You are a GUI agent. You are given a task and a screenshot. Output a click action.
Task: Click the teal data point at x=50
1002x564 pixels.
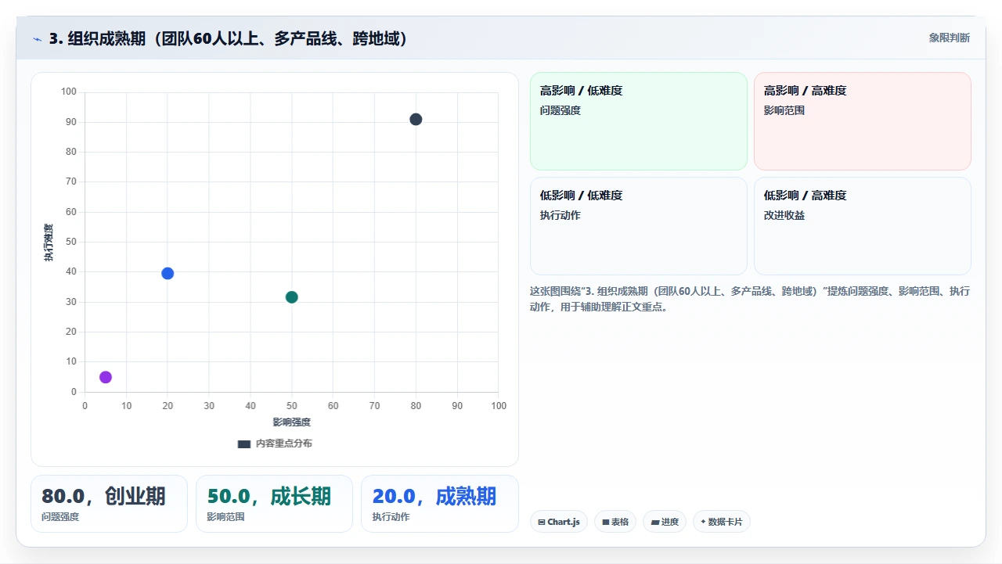pyautogui.click(x=292, y=297)
